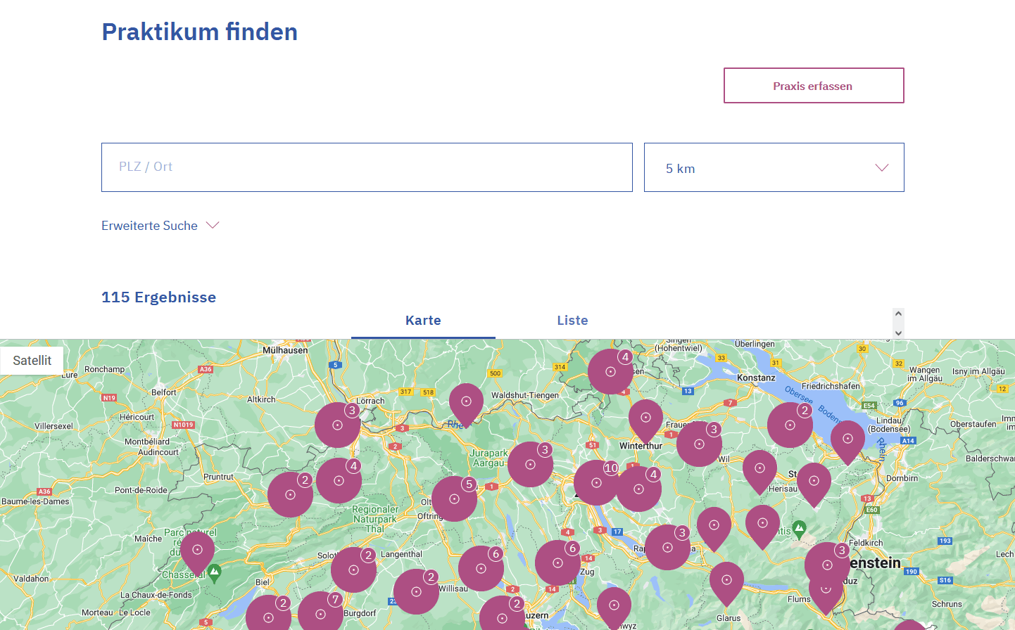This screenshot has width=1015, height=630.
Task: Click the cluster of 3 near Lörrach
Action: 337,425
